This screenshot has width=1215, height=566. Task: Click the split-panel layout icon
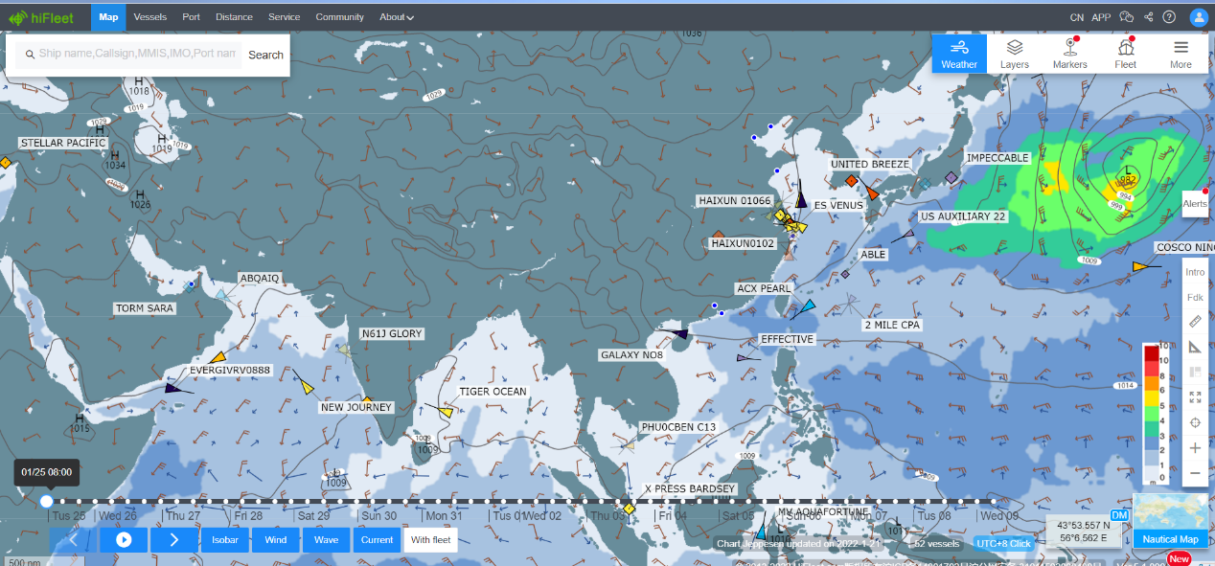(1195, 372)
